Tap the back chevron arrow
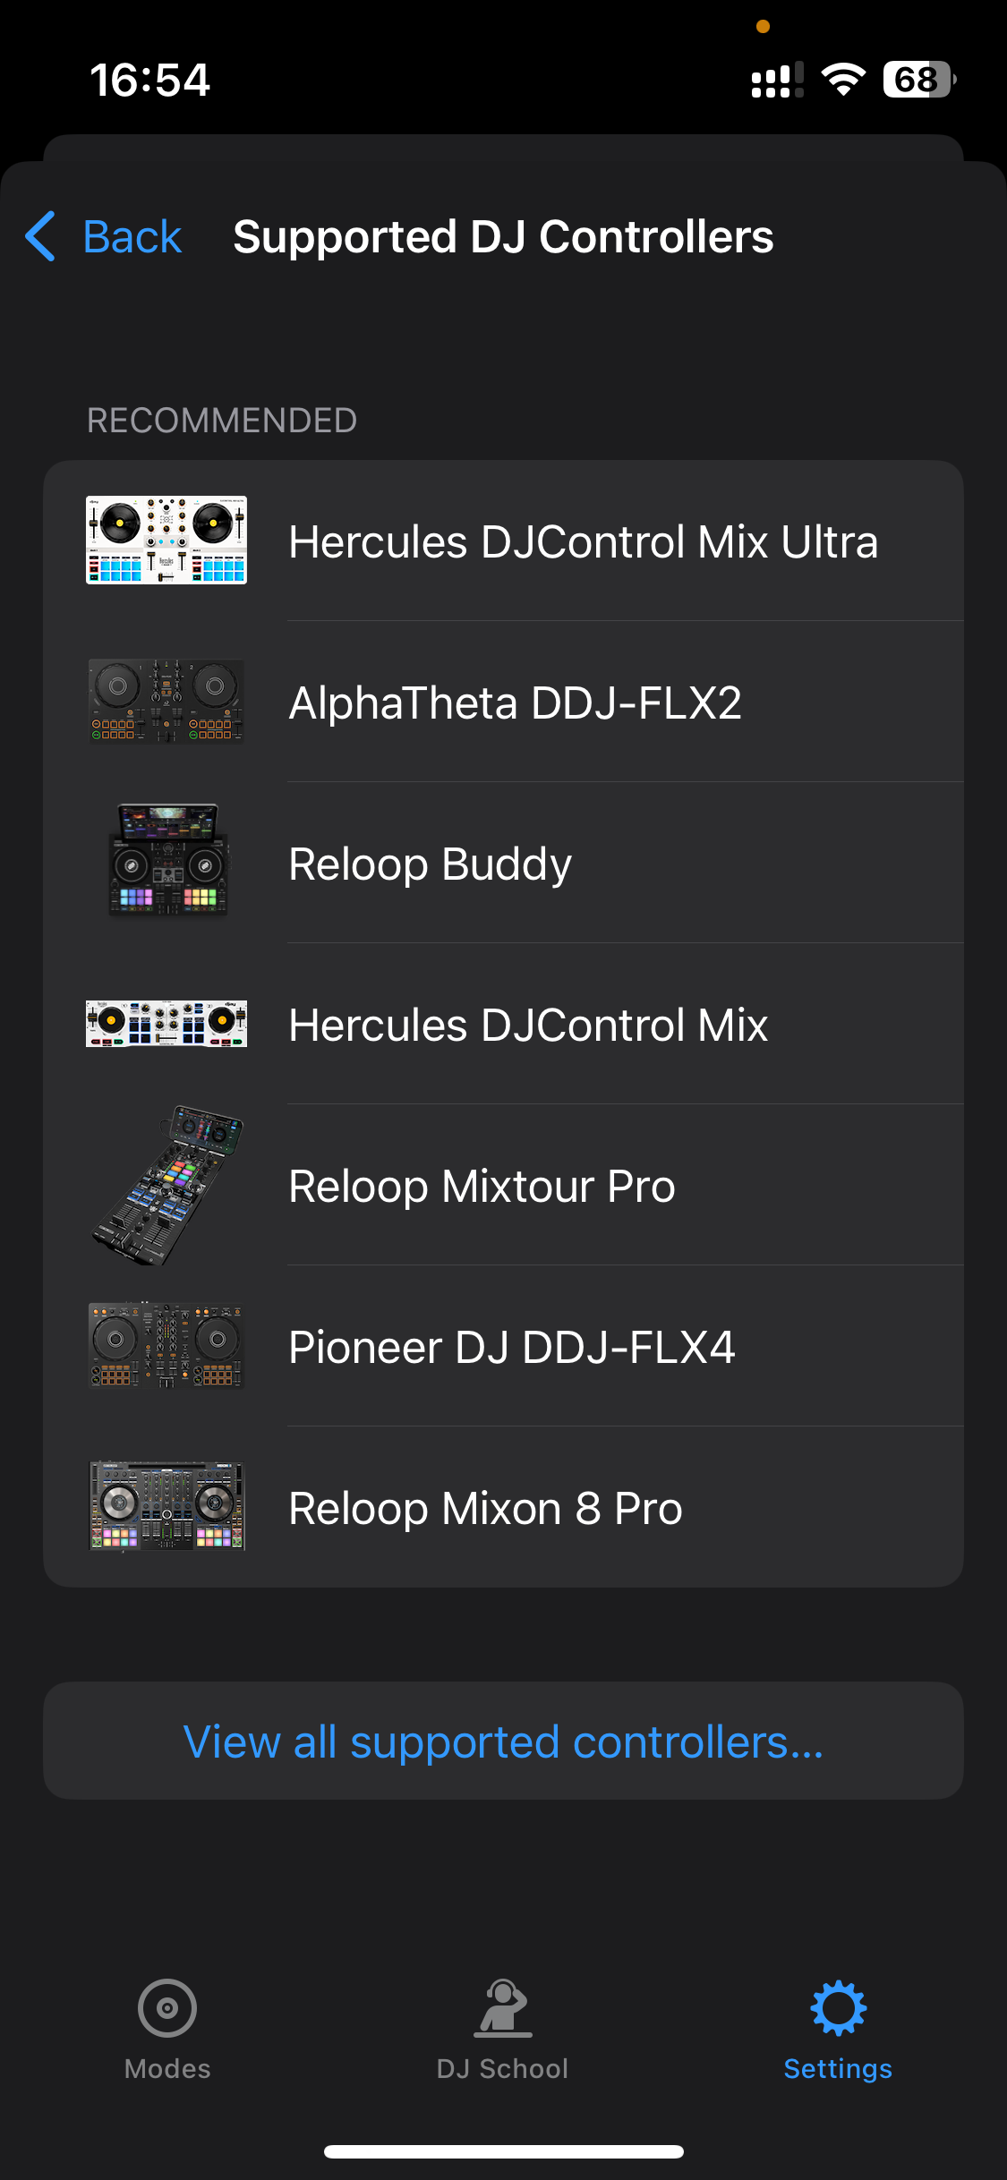The height and width of the screenshot is (2180, 1007). 39,235
